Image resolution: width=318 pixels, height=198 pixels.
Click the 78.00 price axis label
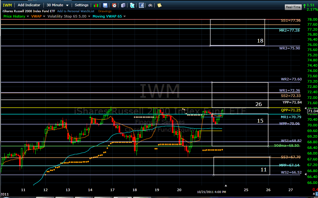coord(313,19)
